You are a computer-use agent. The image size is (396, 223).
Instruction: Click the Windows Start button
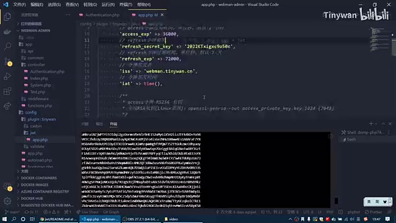(x=4, y=219)
